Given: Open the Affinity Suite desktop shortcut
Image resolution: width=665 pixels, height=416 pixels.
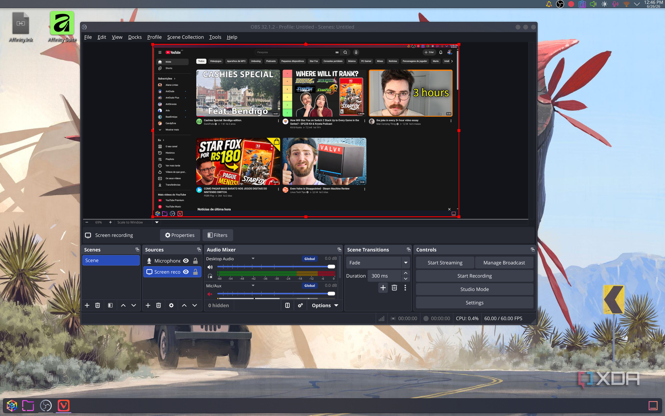Looking at the screenshot, I should (62, 27).
